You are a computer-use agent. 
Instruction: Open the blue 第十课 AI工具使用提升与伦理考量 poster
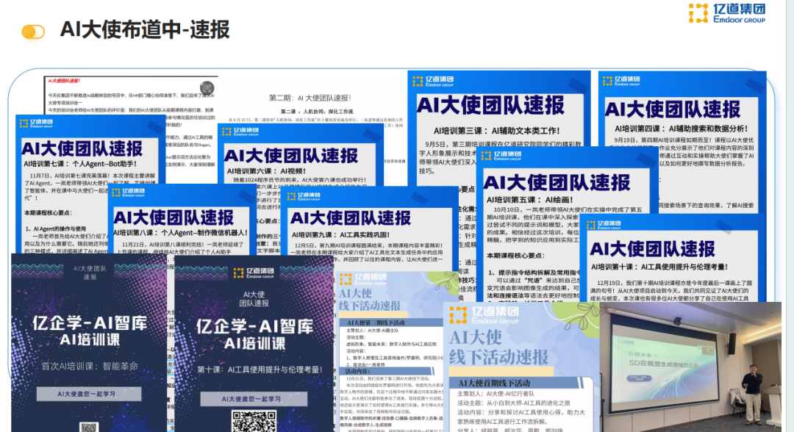point(672,258)
